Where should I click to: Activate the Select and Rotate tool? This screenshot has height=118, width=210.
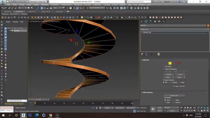point(45,8)
